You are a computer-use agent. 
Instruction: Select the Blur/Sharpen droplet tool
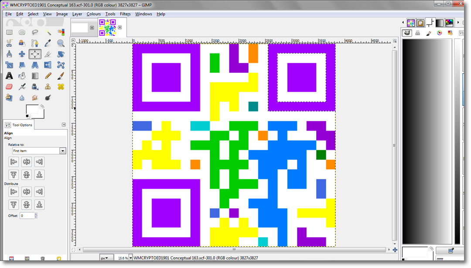pos(22,98)
